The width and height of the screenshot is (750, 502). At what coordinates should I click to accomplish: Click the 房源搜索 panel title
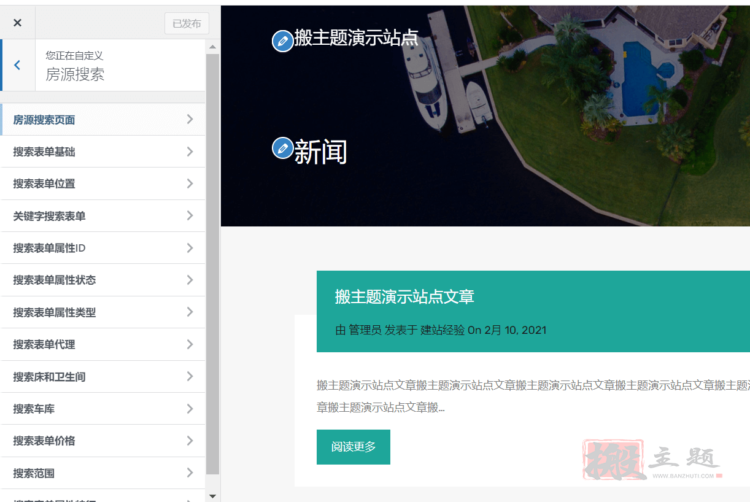75,75
